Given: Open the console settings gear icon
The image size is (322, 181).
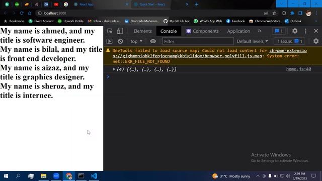Looking at the screenshot, I should coord(316,41).
